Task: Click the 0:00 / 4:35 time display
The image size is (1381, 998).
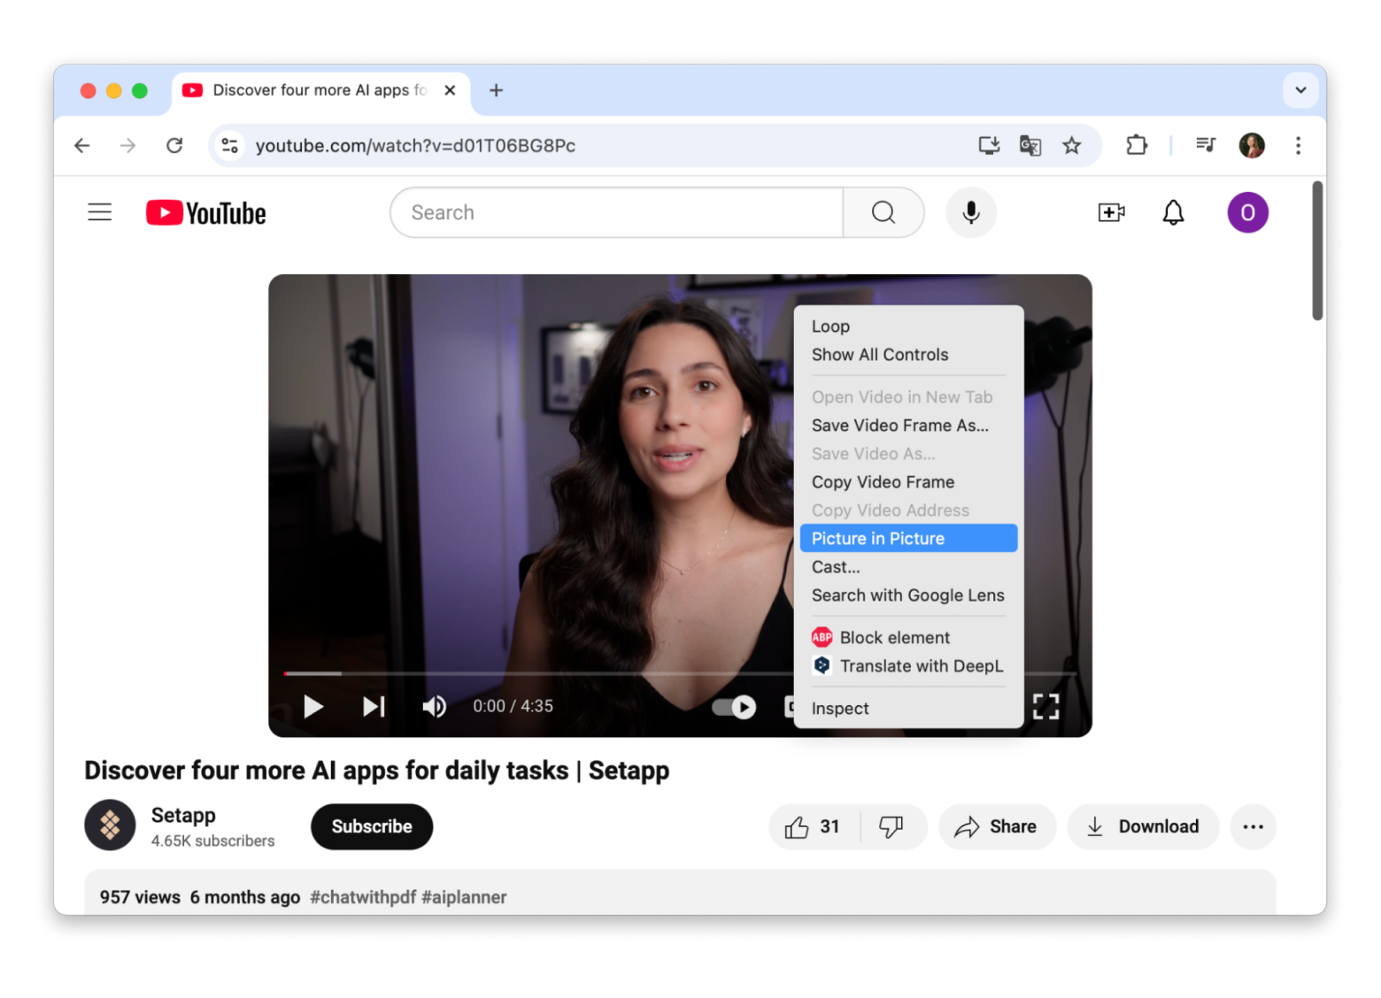Action: [513, 706]
